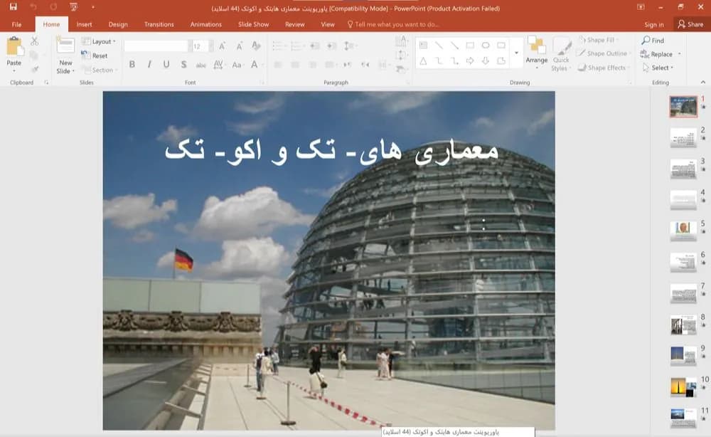Select the right arrow shape
This screenshot has height=437, width=711.
(470, 60)
